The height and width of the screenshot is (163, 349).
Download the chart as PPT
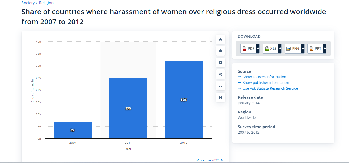coord(315,49)
